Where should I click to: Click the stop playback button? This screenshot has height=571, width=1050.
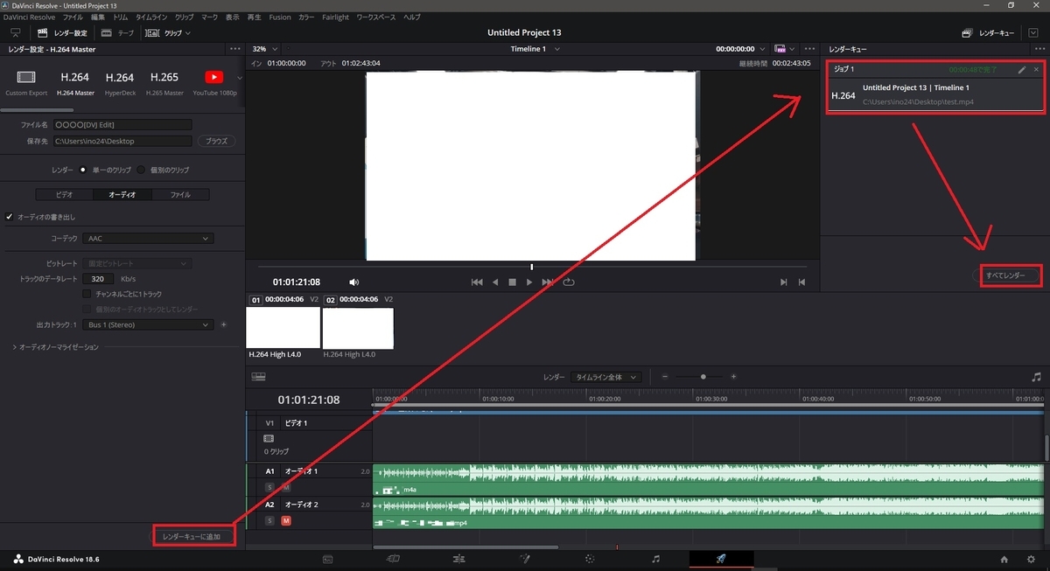tap(513, 282)
